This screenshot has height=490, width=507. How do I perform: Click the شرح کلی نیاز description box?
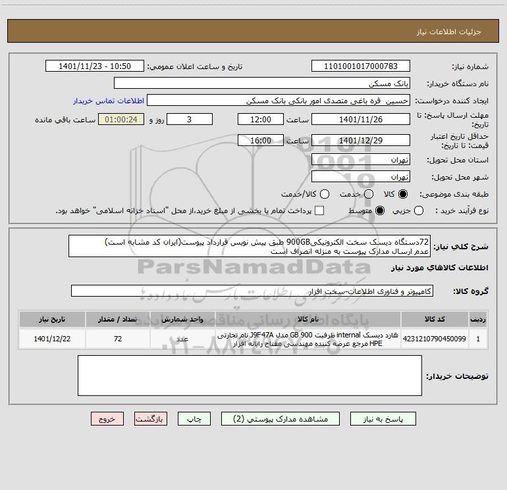click(250, 246)
